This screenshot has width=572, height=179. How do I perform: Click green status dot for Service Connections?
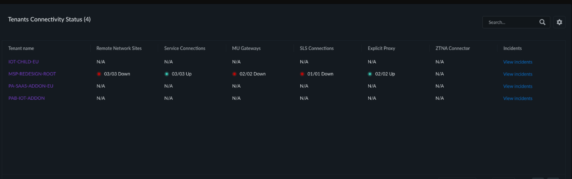coord(166,74)
